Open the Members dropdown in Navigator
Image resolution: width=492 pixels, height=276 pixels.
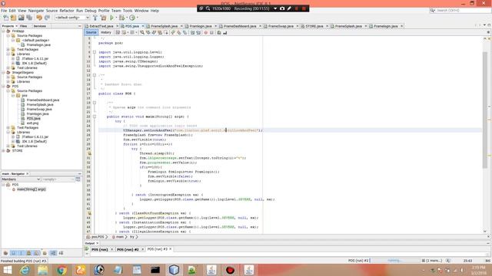point(21,179)
